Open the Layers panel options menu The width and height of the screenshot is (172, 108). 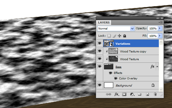point(161,23)
